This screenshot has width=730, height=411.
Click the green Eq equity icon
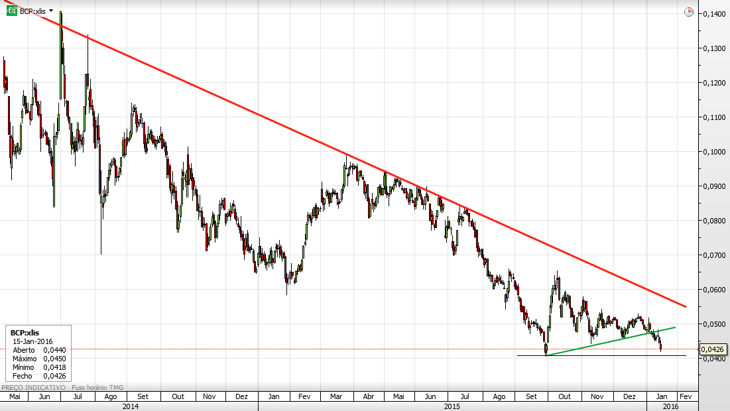pos(12,10)
